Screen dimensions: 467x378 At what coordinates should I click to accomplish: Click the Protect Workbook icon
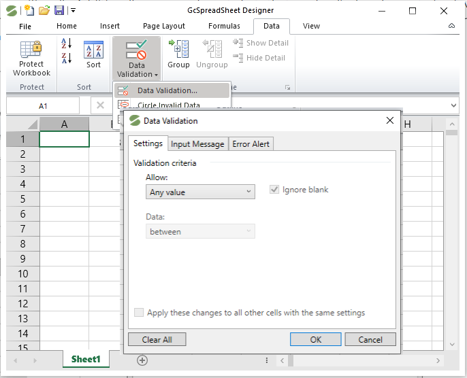coord(31,50)
